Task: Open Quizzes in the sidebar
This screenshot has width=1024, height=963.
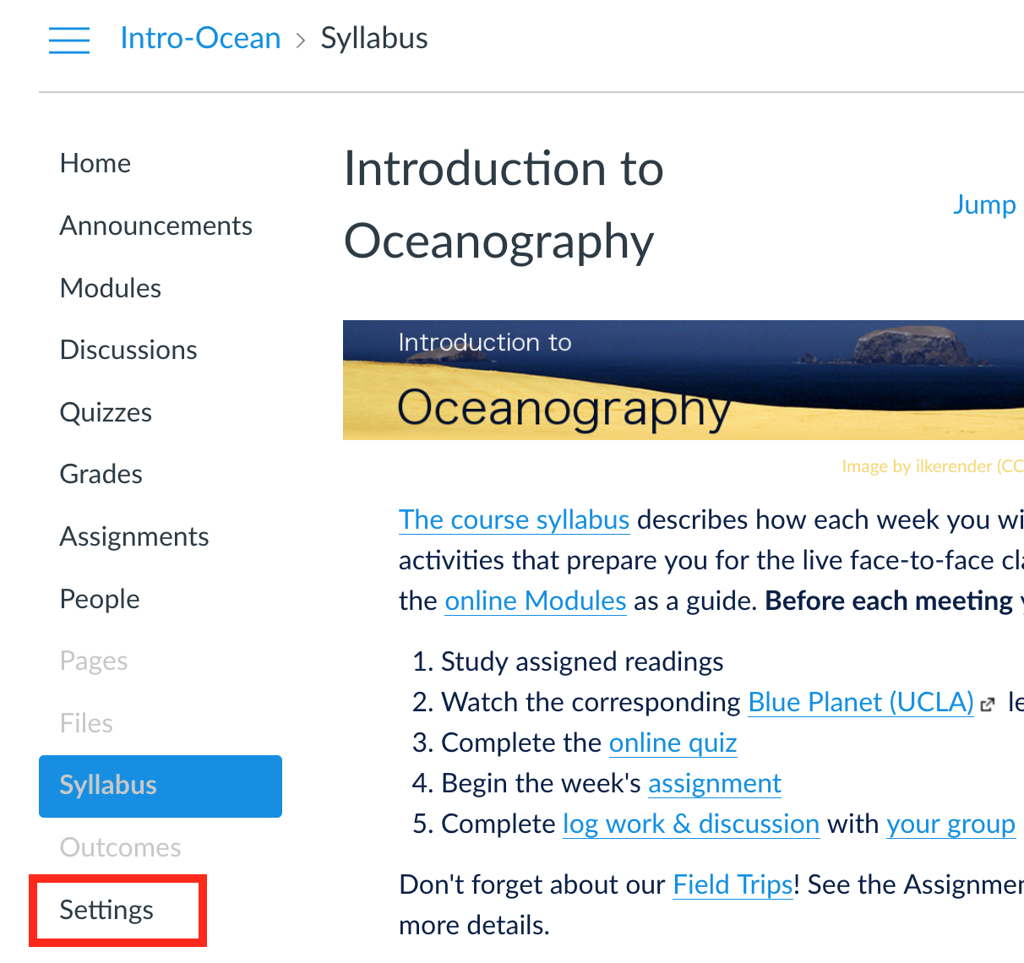Action: point(106,412)
